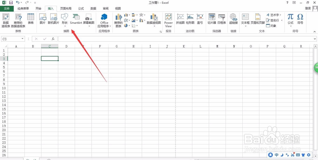Insert a SmartArt graphic
Viewport: 318px width, 160px height.
tap(76, 19)
